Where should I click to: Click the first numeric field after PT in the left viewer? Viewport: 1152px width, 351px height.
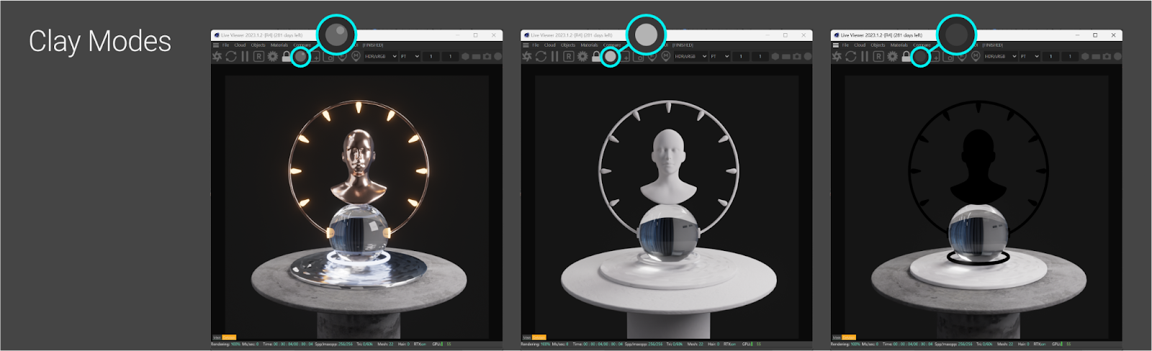pos(431,56)
